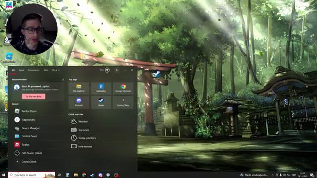Open the notification center icon

tap(312, 175)
